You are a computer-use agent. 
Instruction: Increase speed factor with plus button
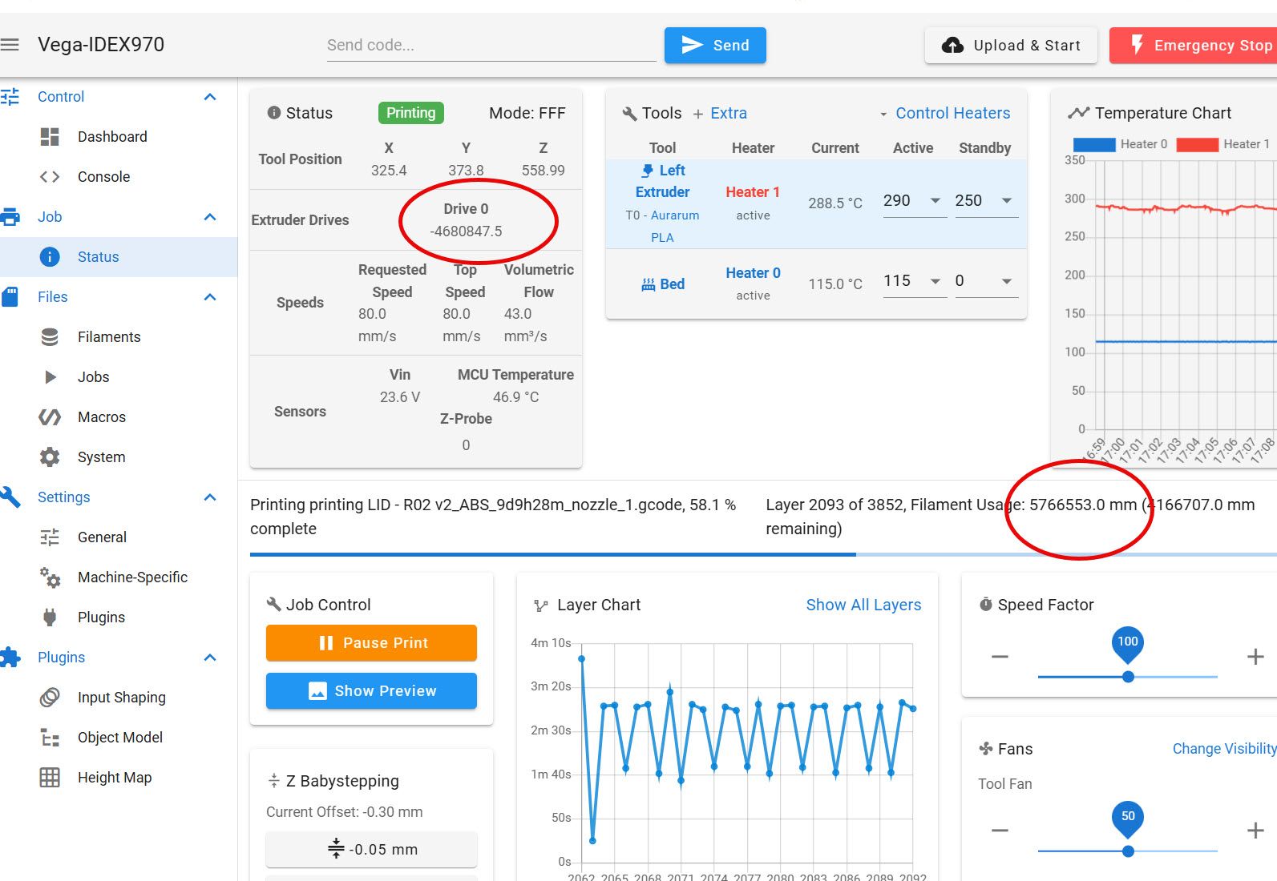[x=1255, y=658]
